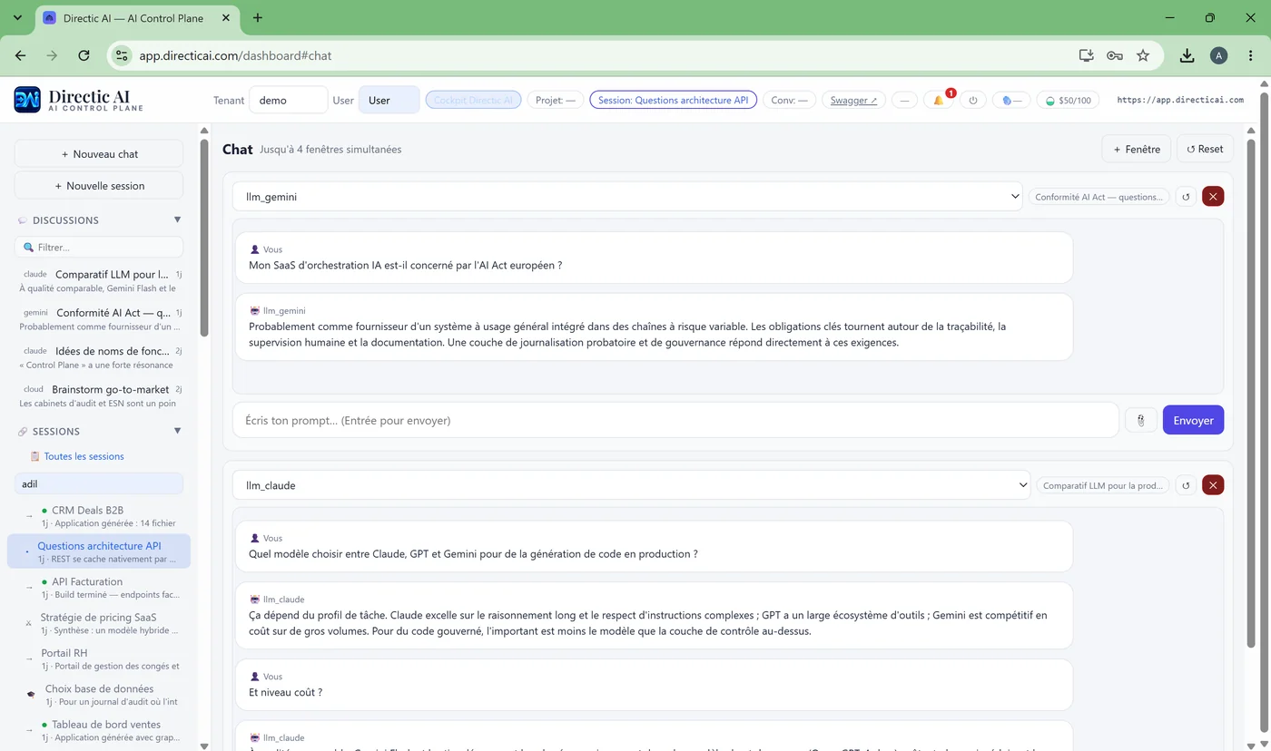Click the Tenant input field
Image resolution: width=1271 pixels, height=751 pixels.
[288, 100]
